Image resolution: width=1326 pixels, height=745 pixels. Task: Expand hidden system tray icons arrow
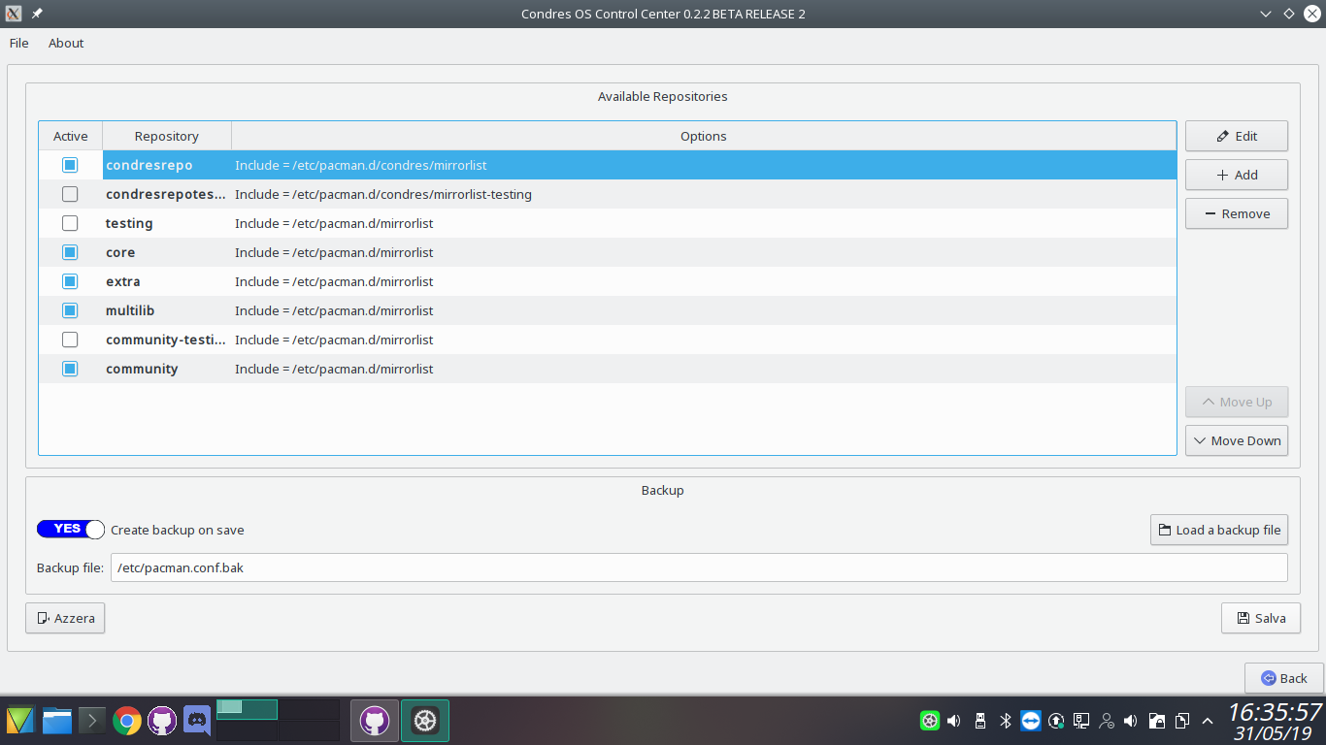coord(1208,721)
